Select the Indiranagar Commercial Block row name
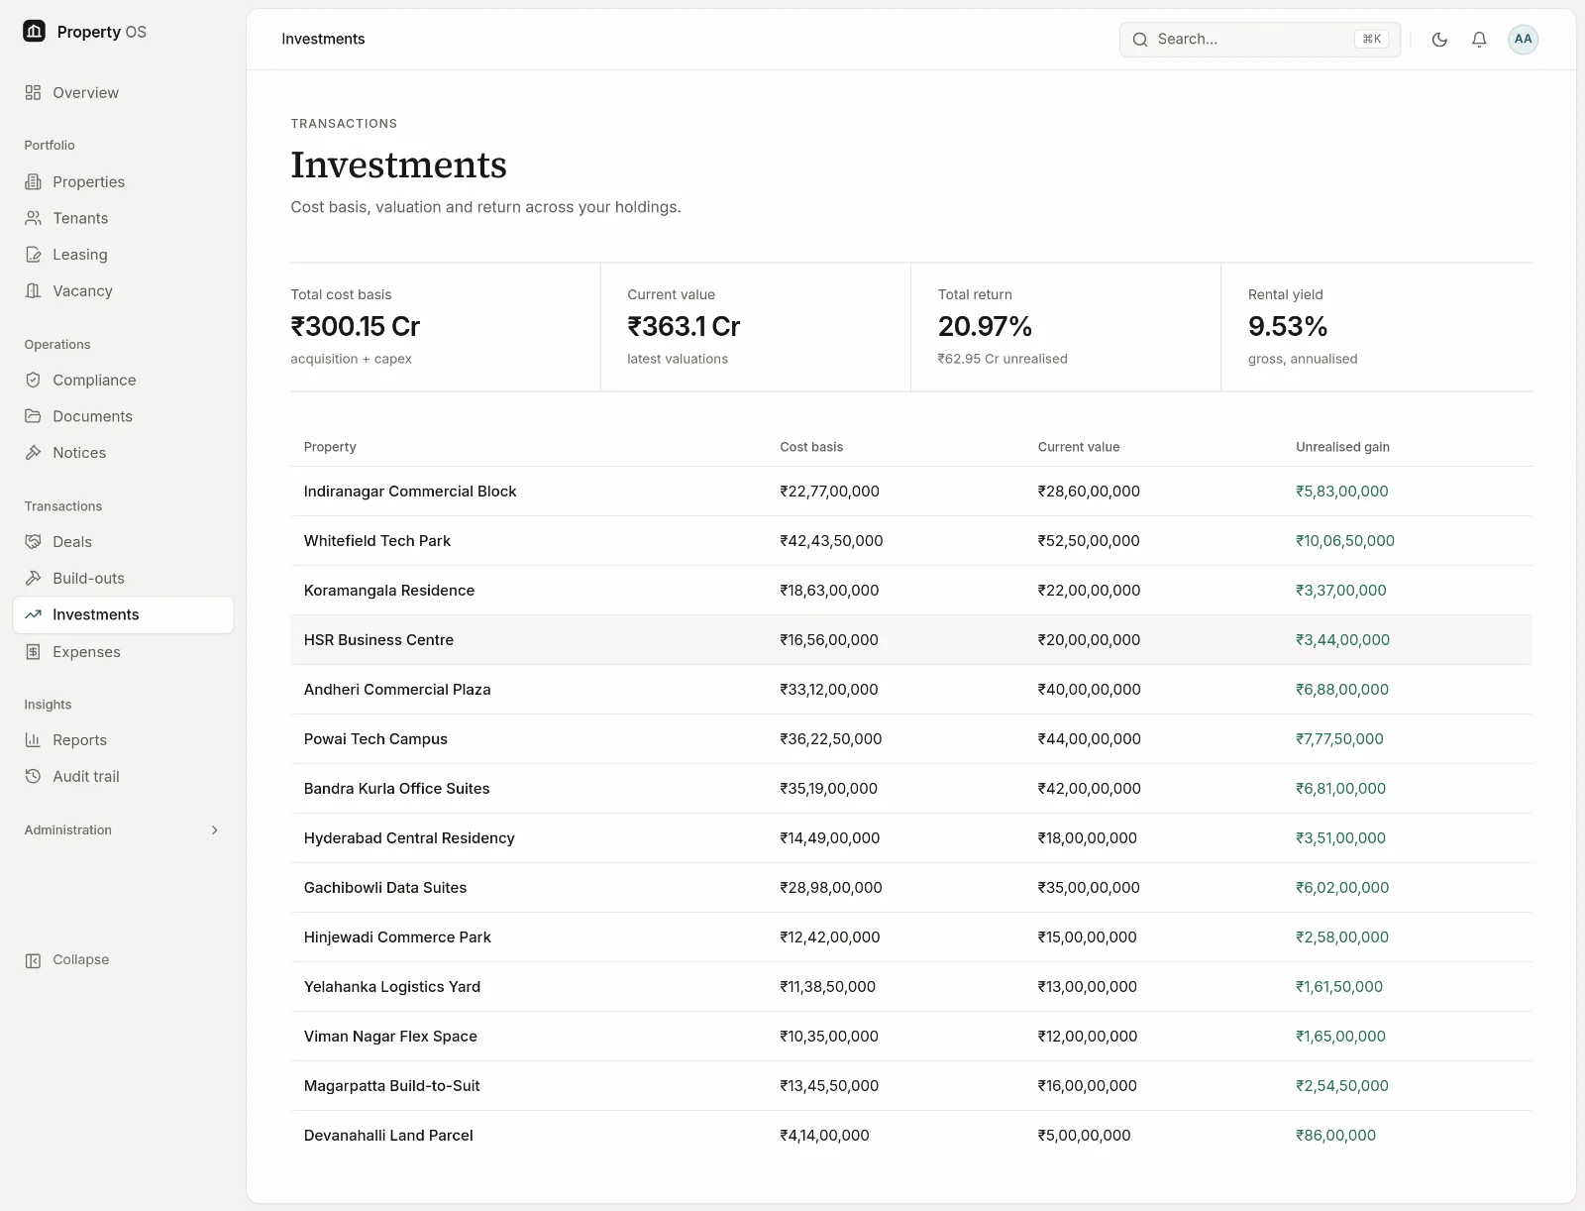Image resolution: width=1585 pixels, height=1211 pixels. (410, 492)
